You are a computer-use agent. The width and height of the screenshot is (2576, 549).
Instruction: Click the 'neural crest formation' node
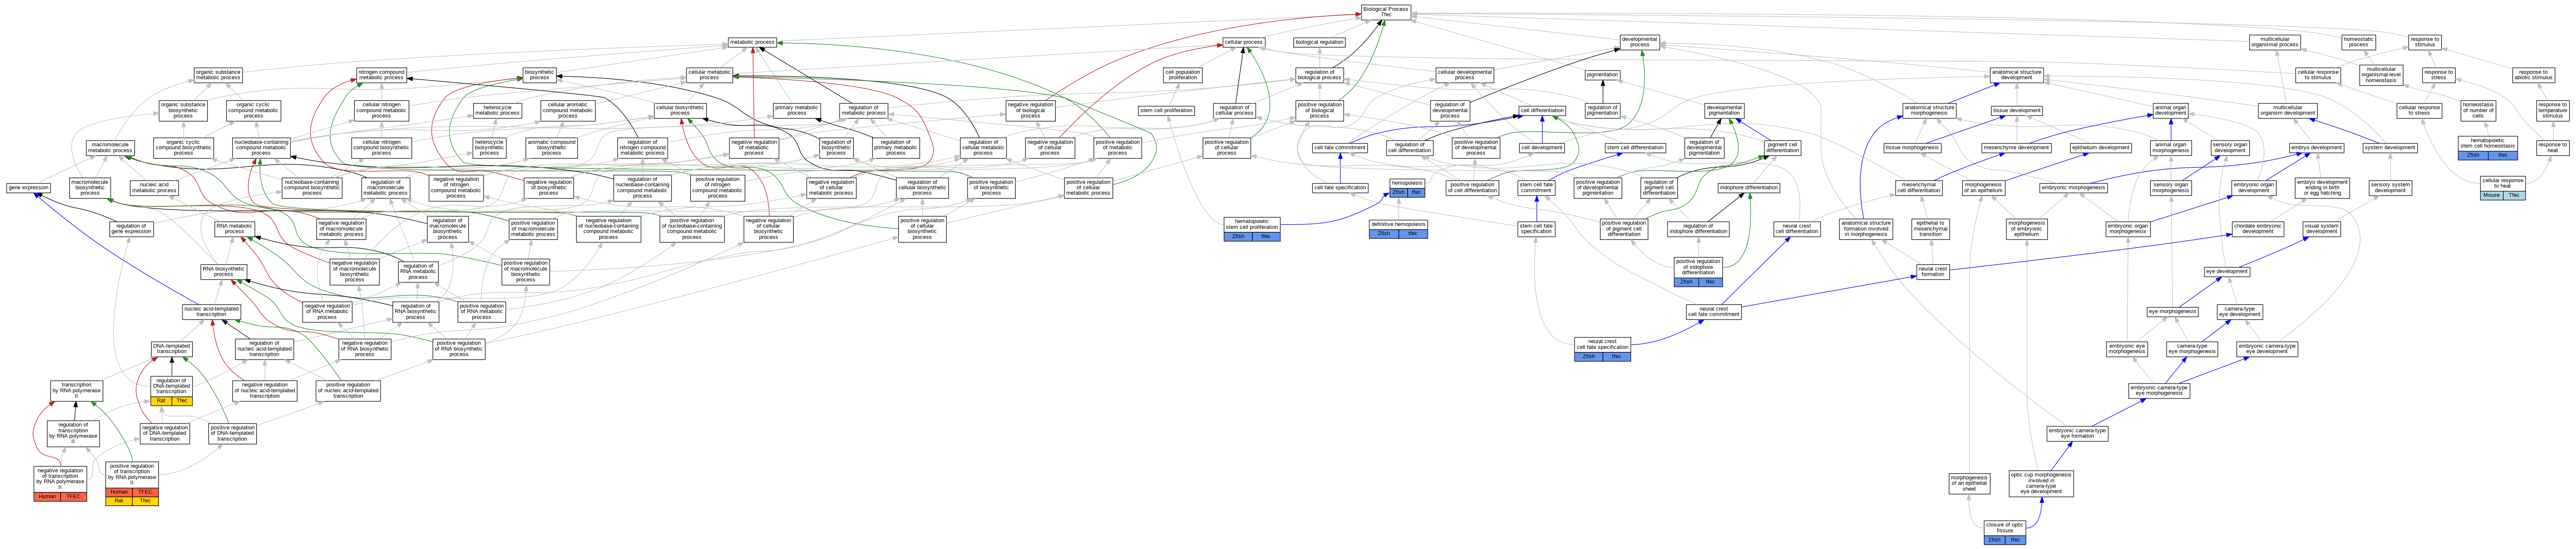1932,271
